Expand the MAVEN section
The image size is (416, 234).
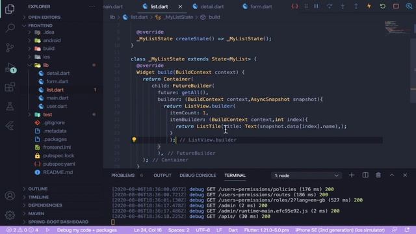tap(36, 214)
